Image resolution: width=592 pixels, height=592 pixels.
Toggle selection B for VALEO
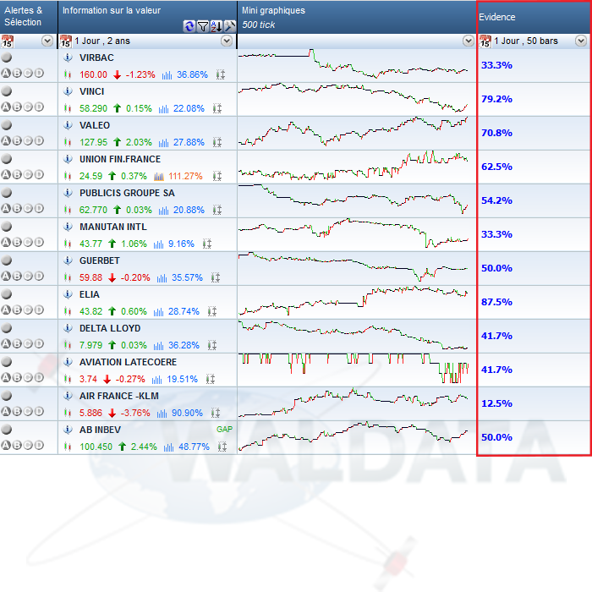(x=17, y=141)
